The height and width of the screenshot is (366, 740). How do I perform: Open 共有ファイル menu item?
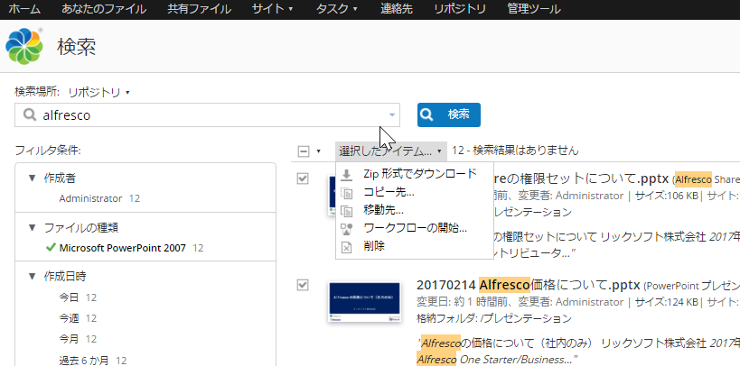[x=199, y=9]
